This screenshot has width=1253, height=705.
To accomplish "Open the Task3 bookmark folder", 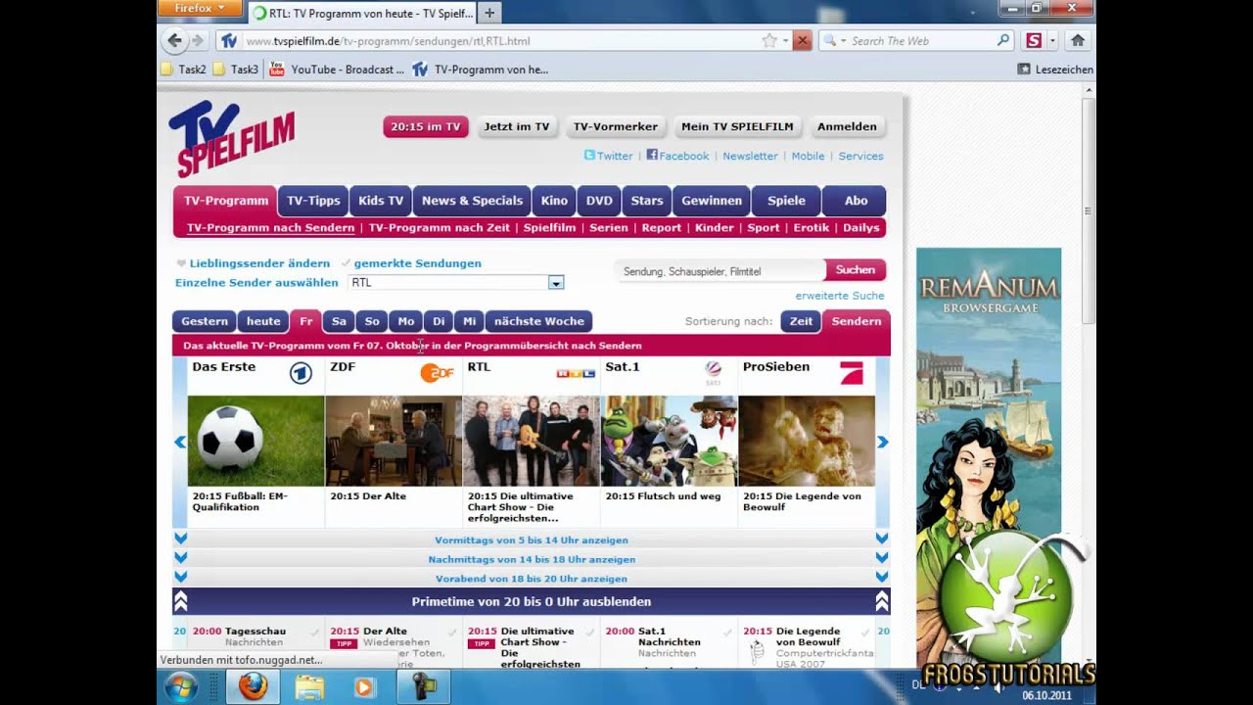I will [236, 70].
